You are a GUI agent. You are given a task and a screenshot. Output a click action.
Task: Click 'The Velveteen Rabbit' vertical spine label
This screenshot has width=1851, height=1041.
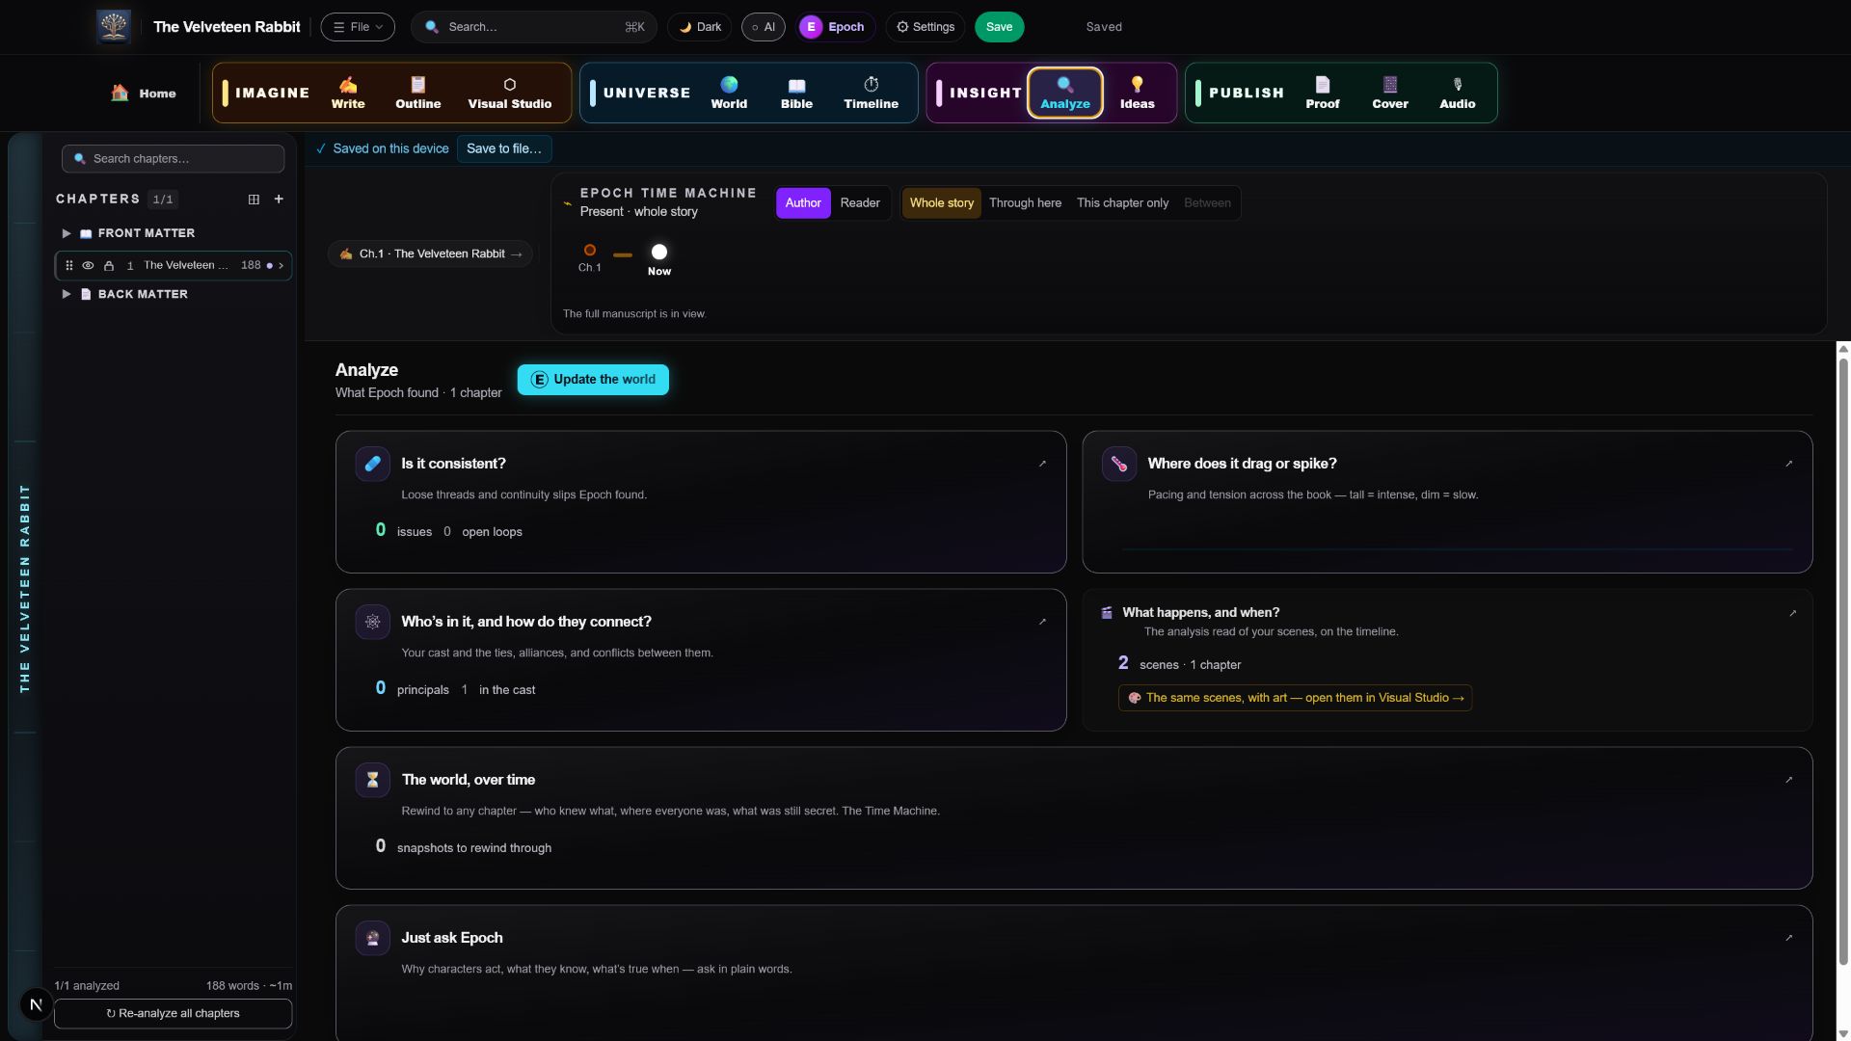point(25,588)
